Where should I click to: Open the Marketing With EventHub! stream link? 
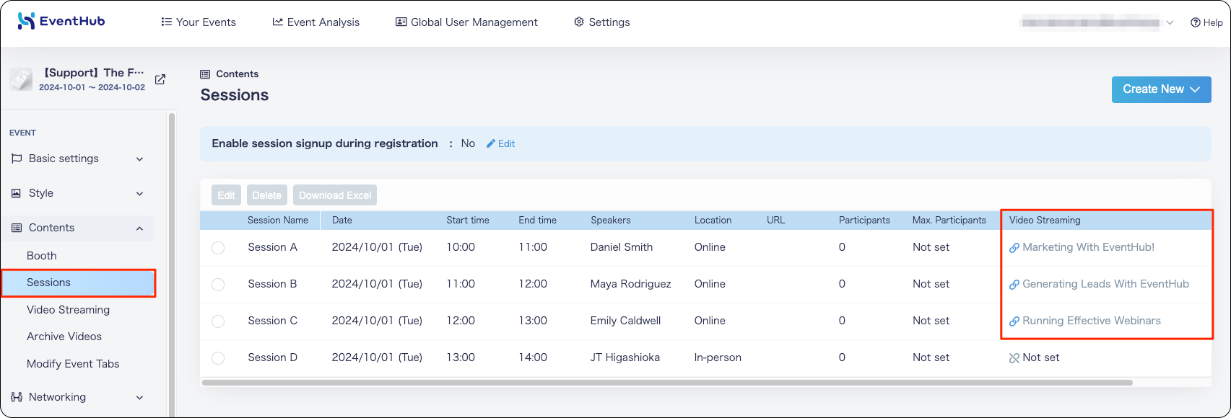pyautogui.click(x=1088, y=247)
